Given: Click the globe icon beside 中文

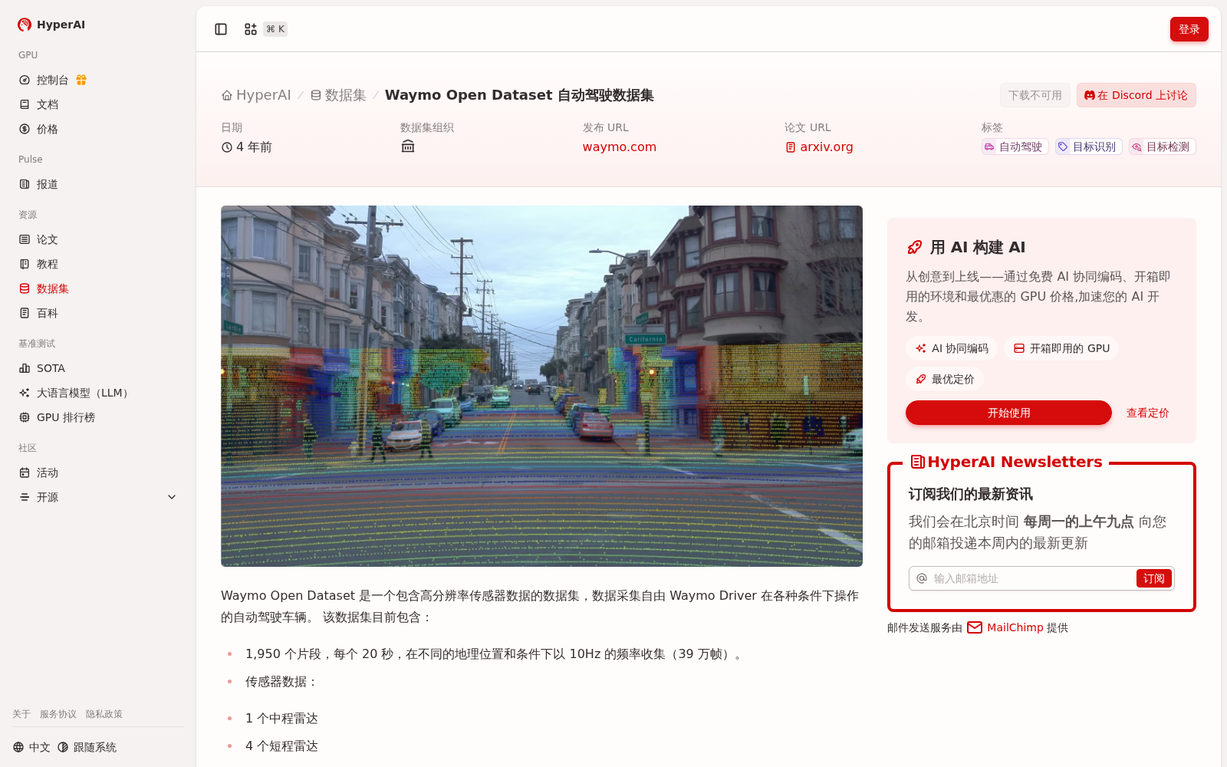Looking at the screenshot, I should point(18,747).
